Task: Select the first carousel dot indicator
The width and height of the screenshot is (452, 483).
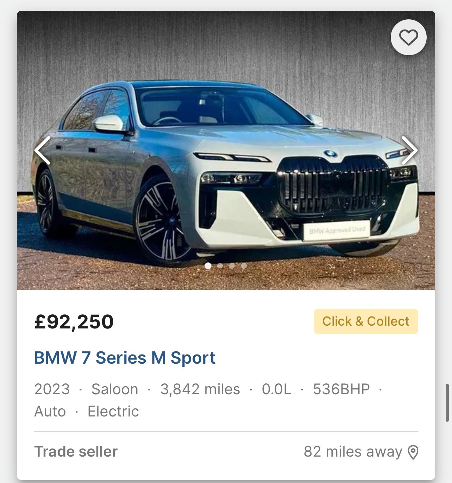Action: pyautogui.click(x=208, y=266)
